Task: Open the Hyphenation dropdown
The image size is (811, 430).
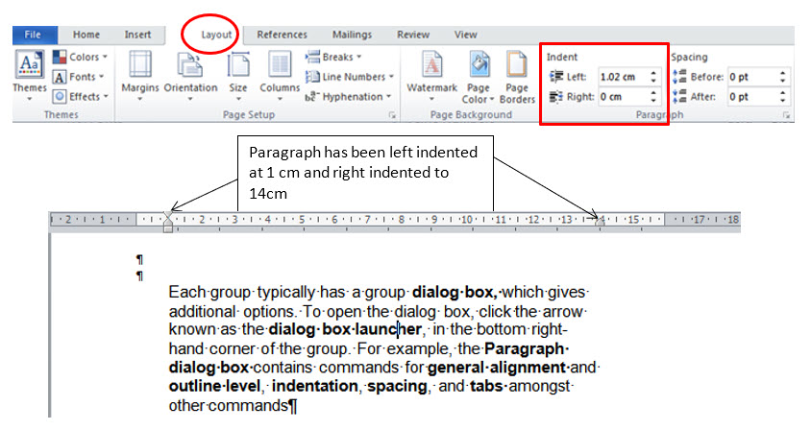Action: [348, 97]
